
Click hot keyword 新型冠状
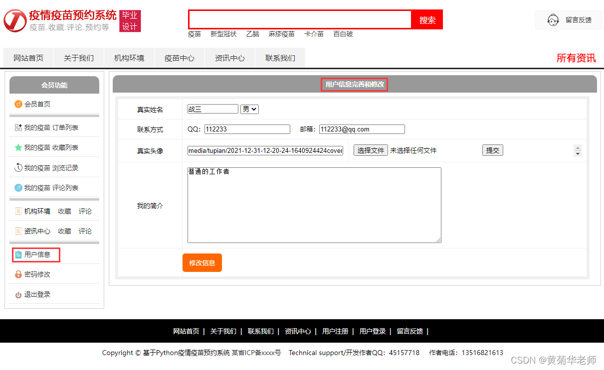click(x=223, y=34)
